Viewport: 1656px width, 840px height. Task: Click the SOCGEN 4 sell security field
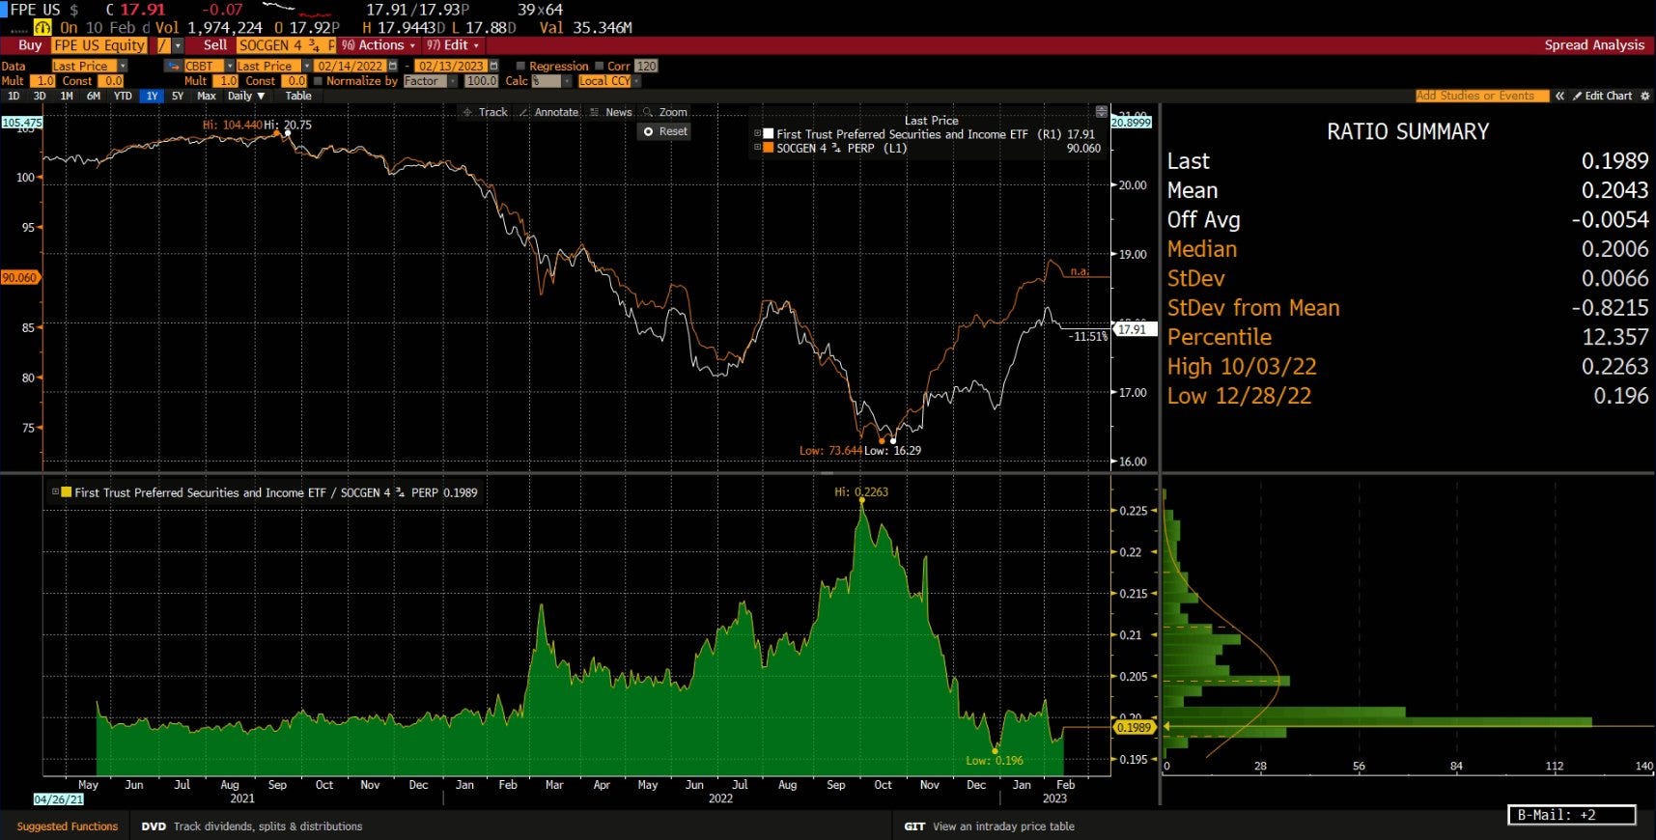pos(286,45)
